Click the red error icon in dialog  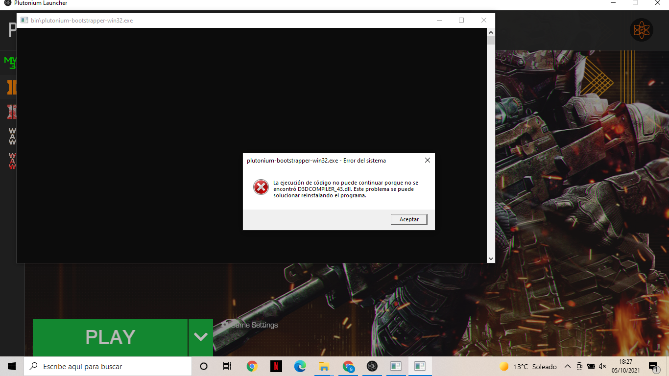[261, 187]
